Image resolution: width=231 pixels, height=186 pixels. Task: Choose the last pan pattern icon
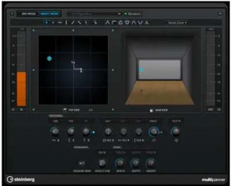tap(147, 22)
